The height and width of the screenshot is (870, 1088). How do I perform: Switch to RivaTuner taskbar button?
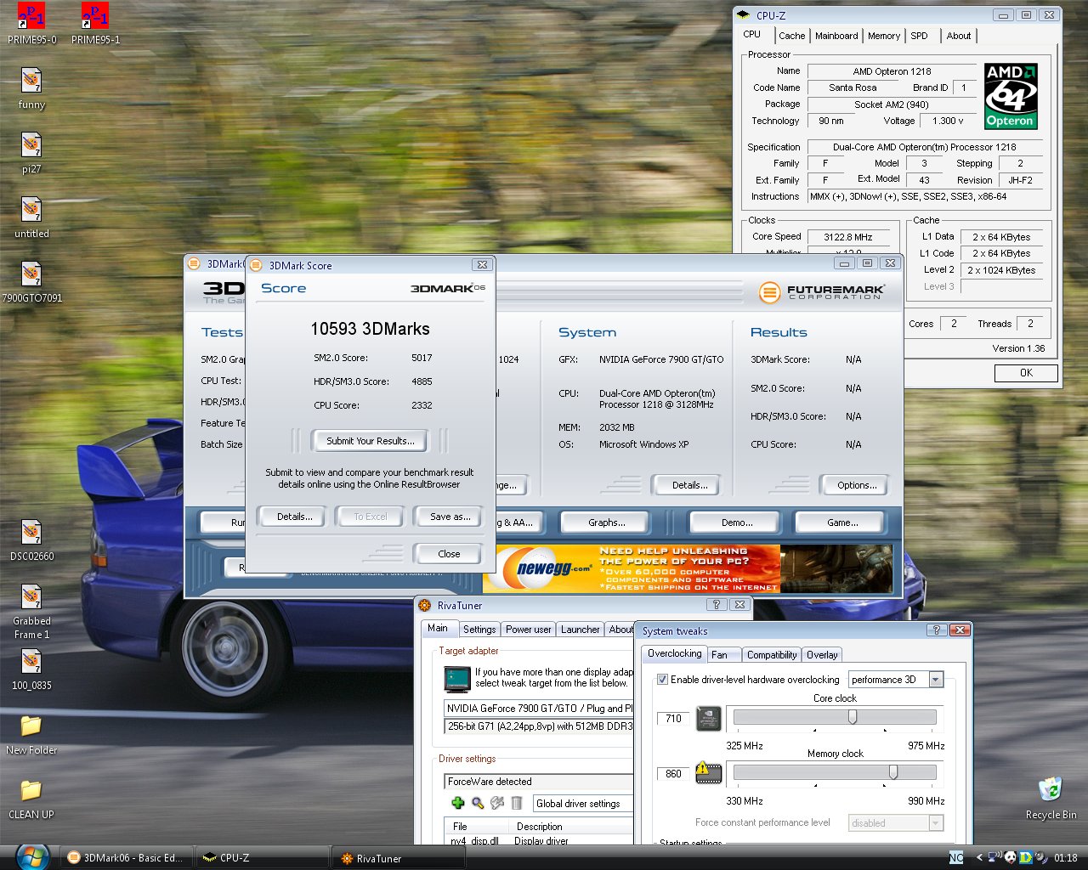(x=399, y=858)
